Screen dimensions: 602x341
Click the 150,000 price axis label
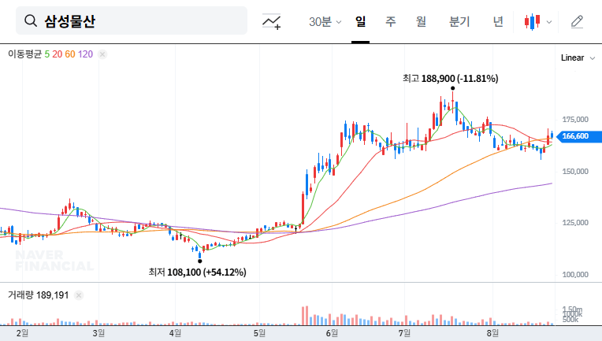(x=575, y=172)
